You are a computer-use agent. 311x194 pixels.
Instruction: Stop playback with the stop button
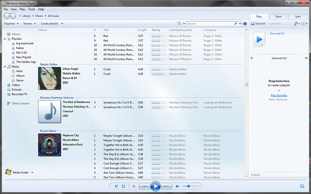tap(134, 186)
